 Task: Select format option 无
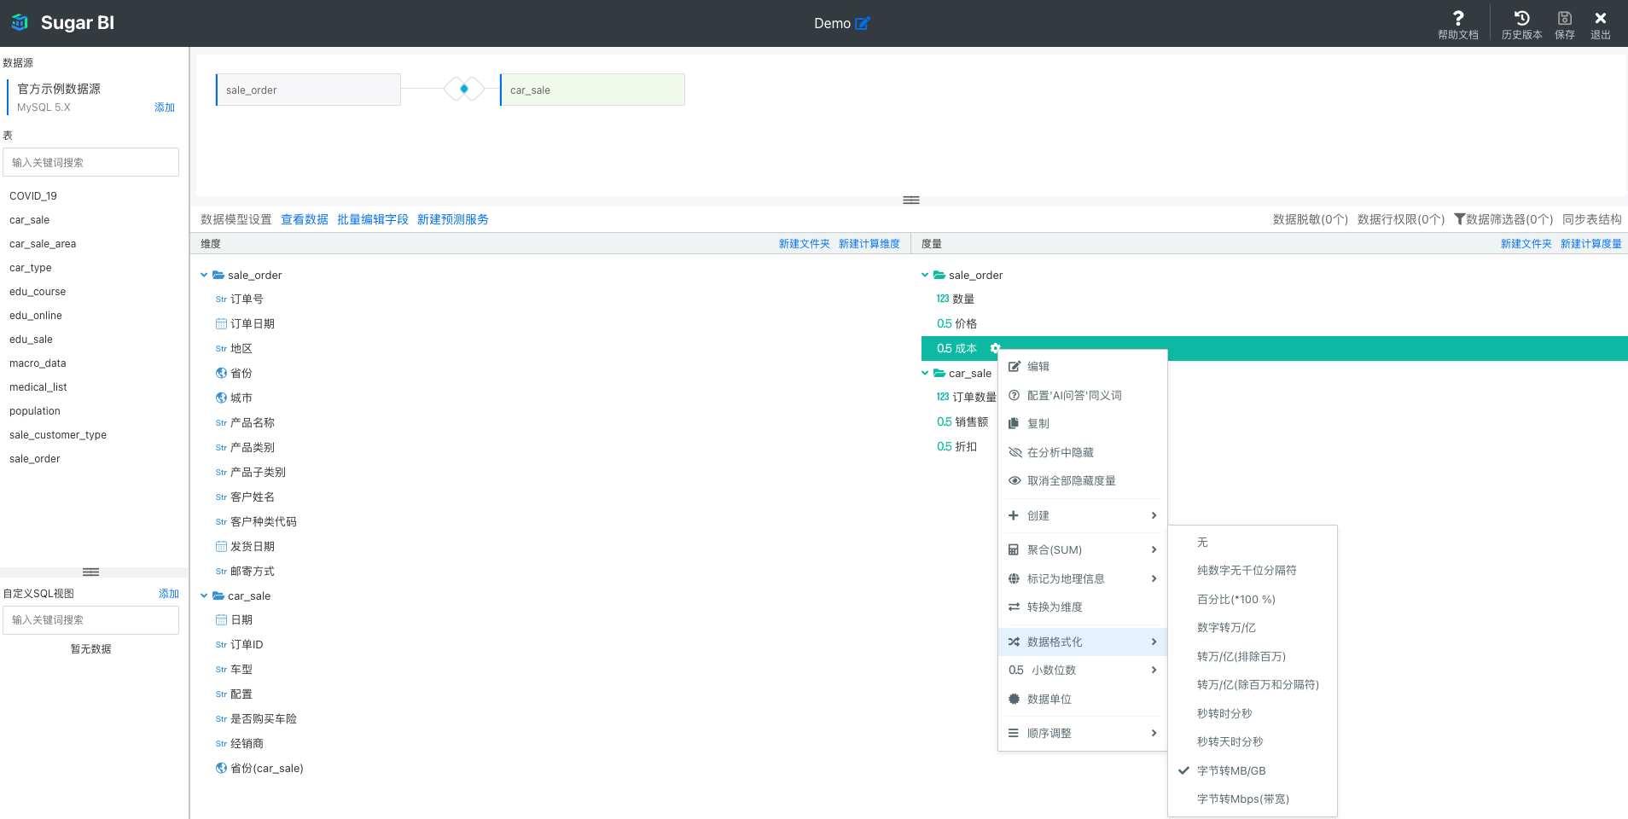point(1253,542)
